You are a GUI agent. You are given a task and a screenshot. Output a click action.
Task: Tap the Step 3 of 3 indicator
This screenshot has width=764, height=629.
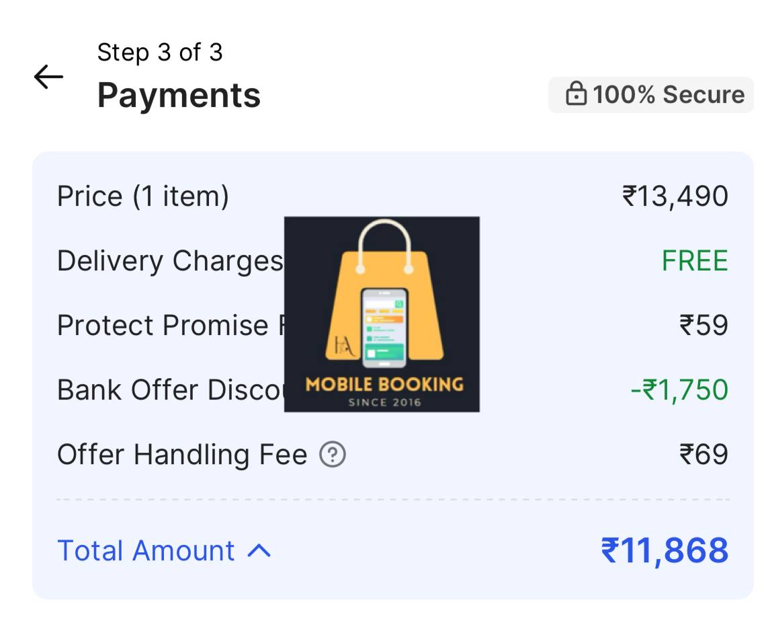[x=160, y=52]
